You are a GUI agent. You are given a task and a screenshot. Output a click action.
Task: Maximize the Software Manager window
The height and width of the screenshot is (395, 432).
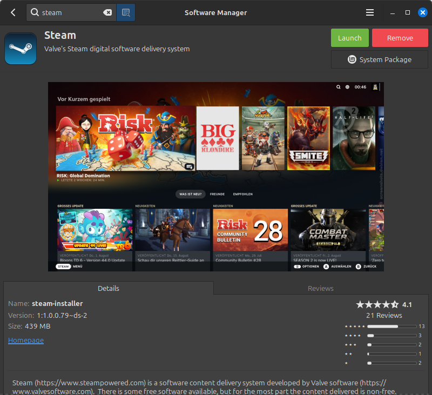click(x=408, y=12)
